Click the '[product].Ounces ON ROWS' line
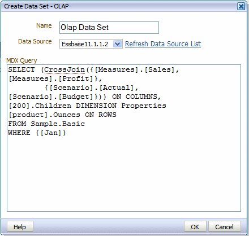Viewport: 249px width, 236px height. tap(62, 115)
